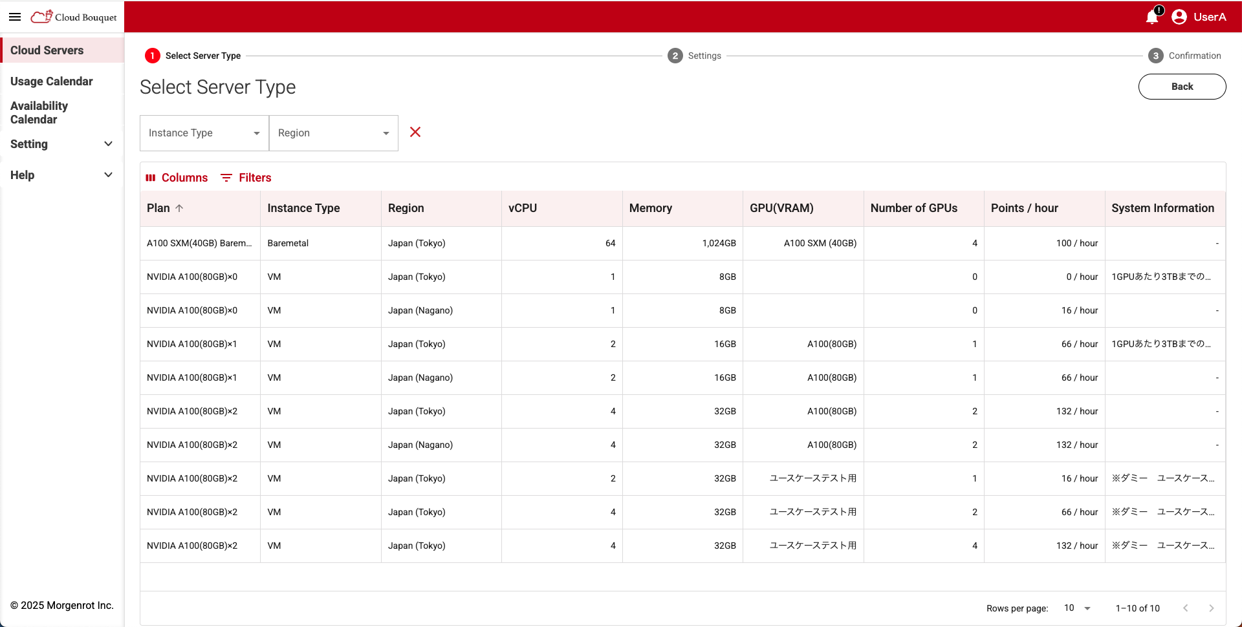This screenshot has width=1242, height=627.
Task: Select the A100 SXM(40GB) Baremetal row
Action: 199,244
